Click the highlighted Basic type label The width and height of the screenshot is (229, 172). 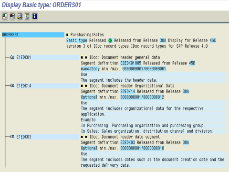(77, 41)
